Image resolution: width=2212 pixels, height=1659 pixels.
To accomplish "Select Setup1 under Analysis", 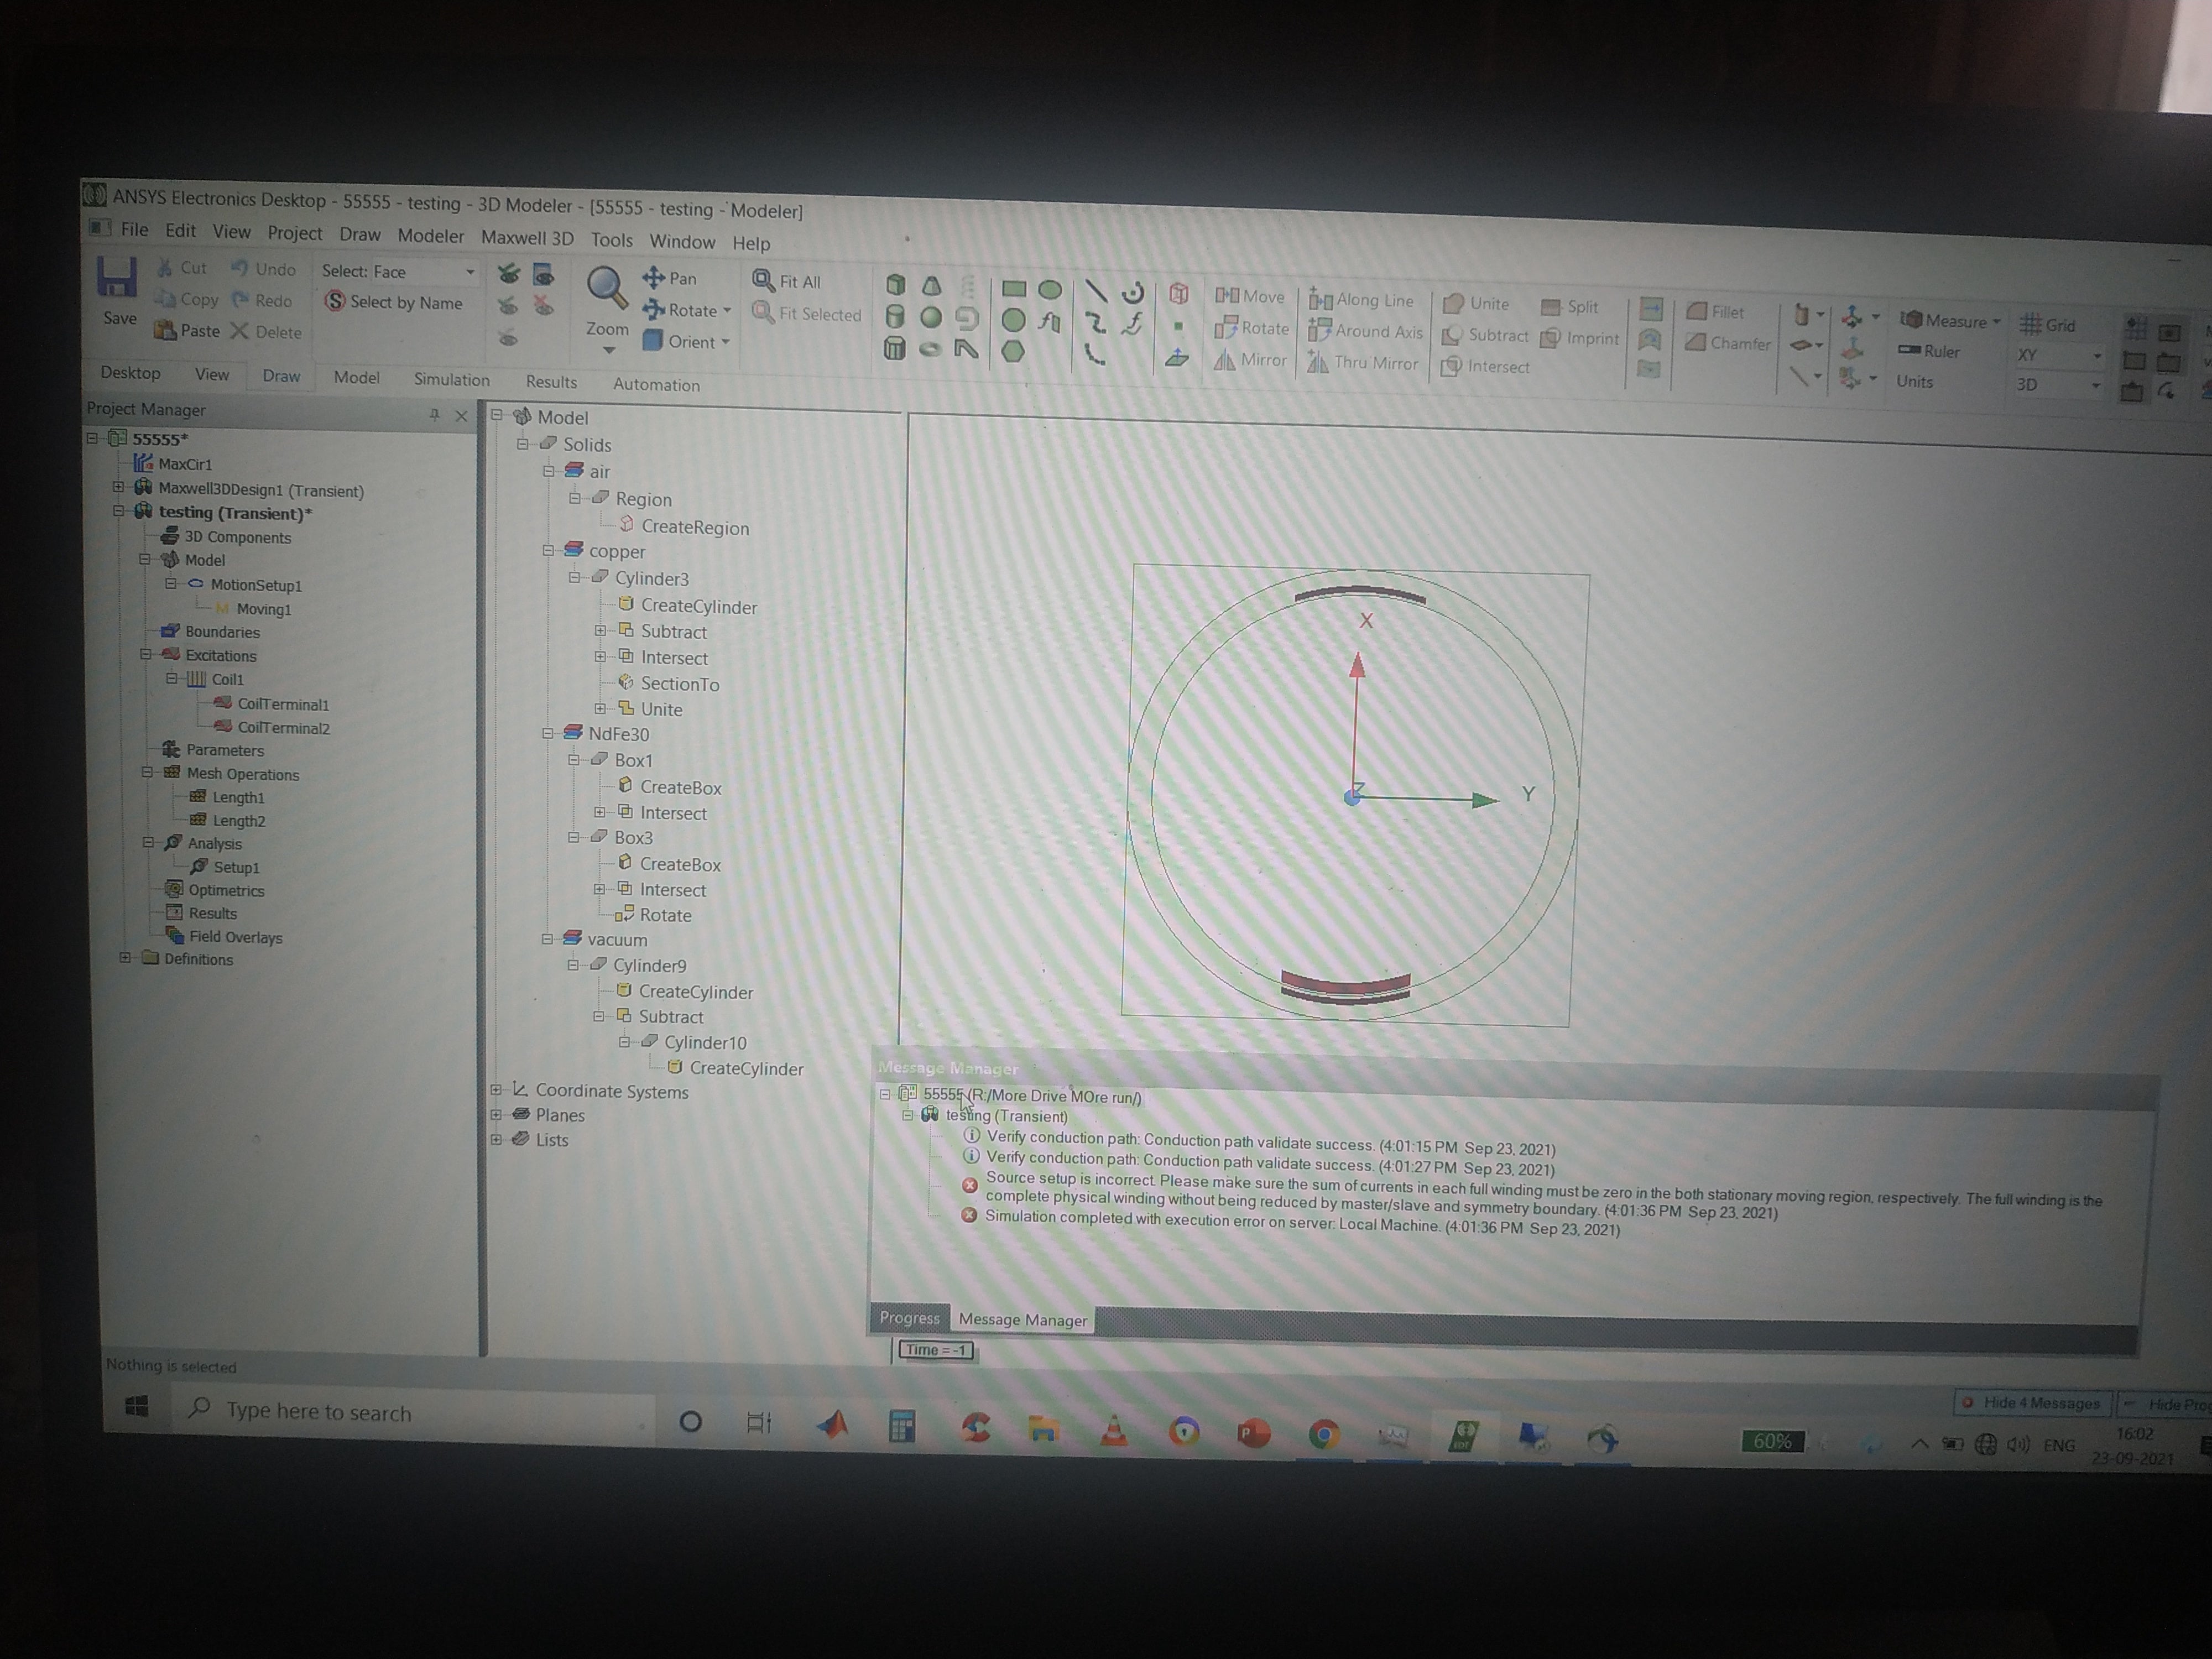I will 236,867.
